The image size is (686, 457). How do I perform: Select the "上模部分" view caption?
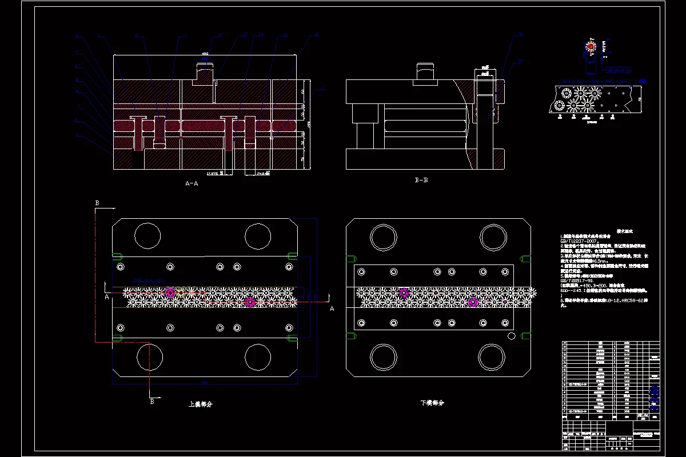click(200, 404)
